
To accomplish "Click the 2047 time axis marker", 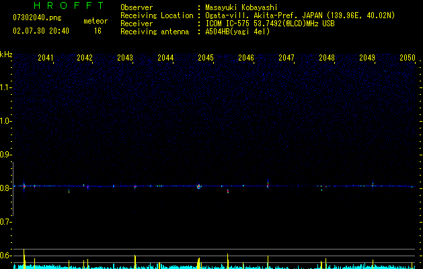I will coord(286,58).
